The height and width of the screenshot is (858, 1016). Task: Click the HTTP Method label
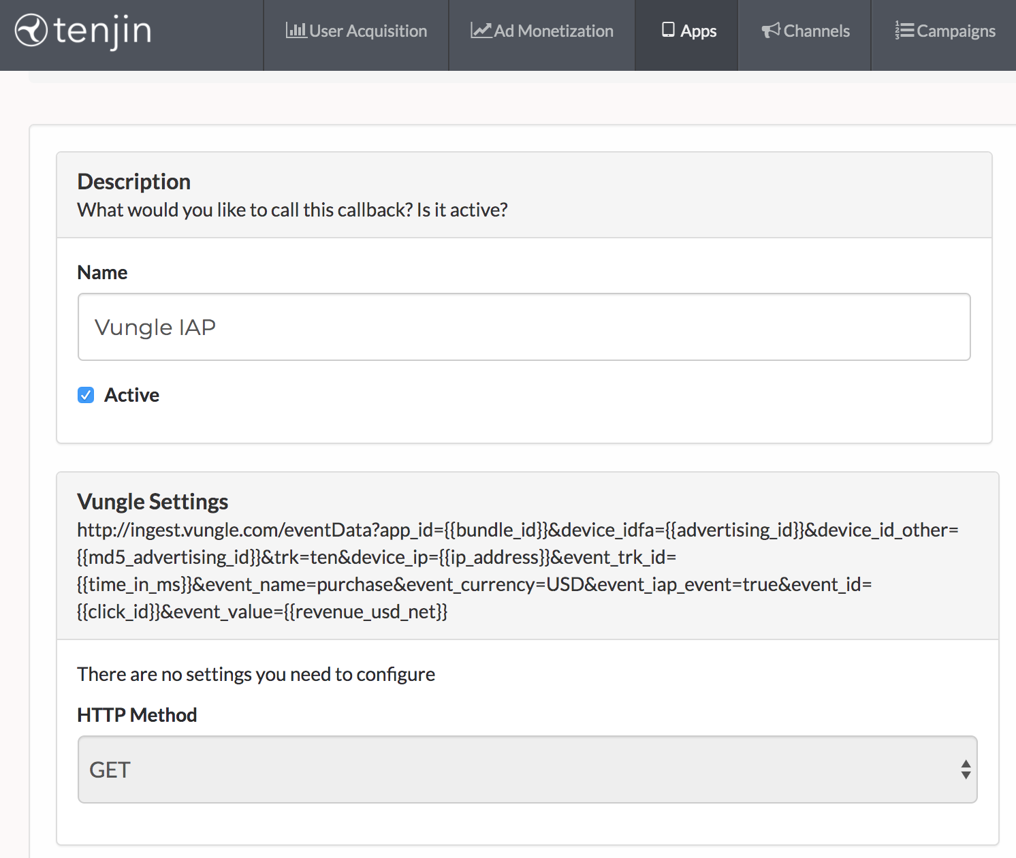point(137,715)
